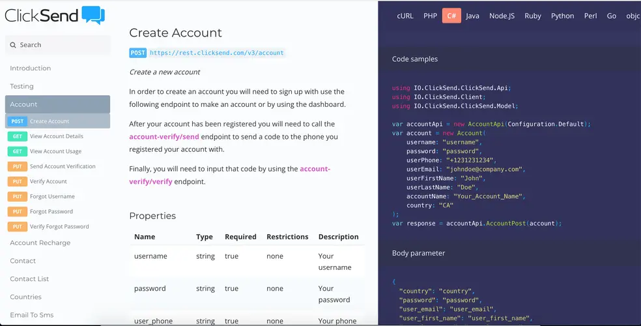Screen dimensions: 641x326
Task: Switch code samples to Python
Action: pyautogui.click(x=563, y=16)
